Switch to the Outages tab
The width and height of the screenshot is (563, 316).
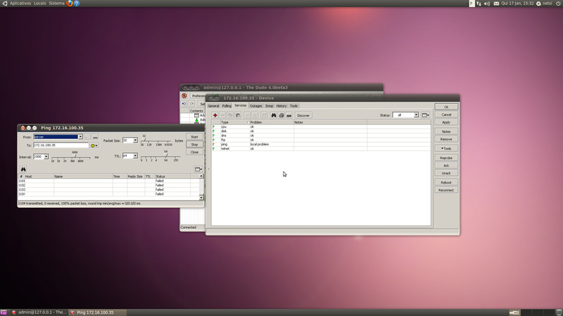[255, 106]
